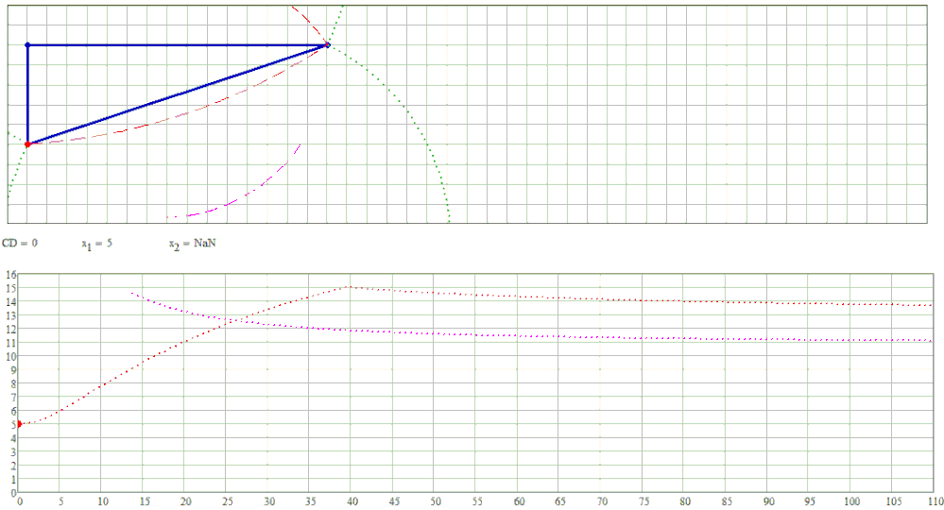Click the y-axis label 11
The width and height of the screenshot is (944, 510).
point(10,342)
